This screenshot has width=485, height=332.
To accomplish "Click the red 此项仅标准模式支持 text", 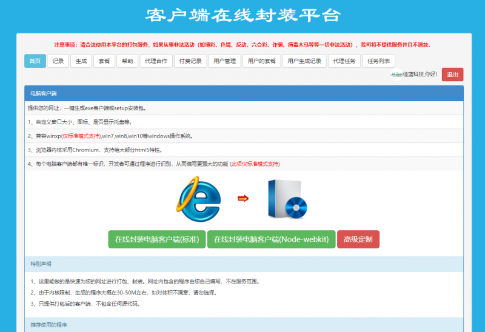I will tap(255, 164).
